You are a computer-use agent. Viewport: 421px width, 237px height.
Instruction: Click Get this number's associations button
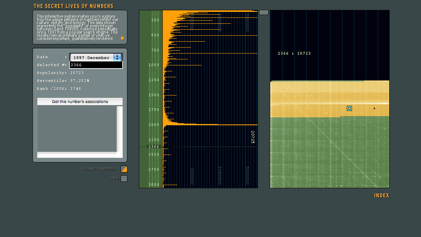pos(80,101)
